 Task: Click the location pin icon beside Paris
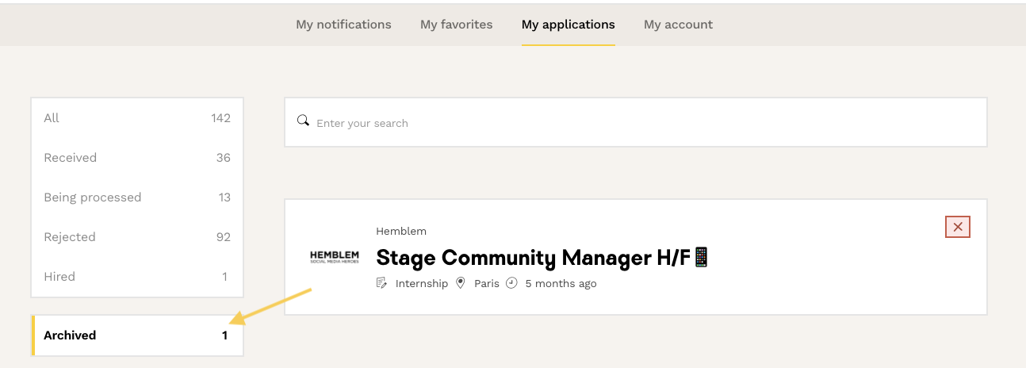[461, 283]
